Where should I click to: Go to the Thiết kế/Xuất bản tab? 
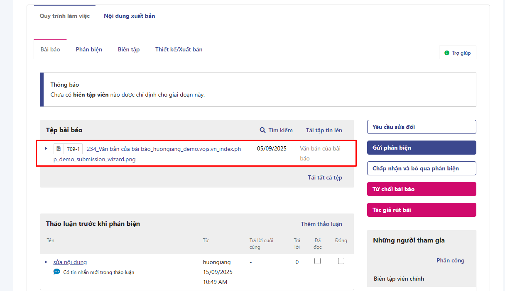coord(179,49)
